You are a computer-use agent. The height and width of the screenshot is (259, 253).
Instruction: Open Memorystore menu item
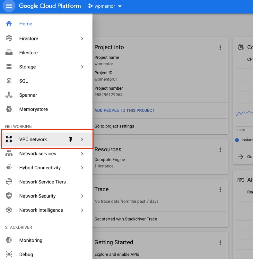(46, 109)
